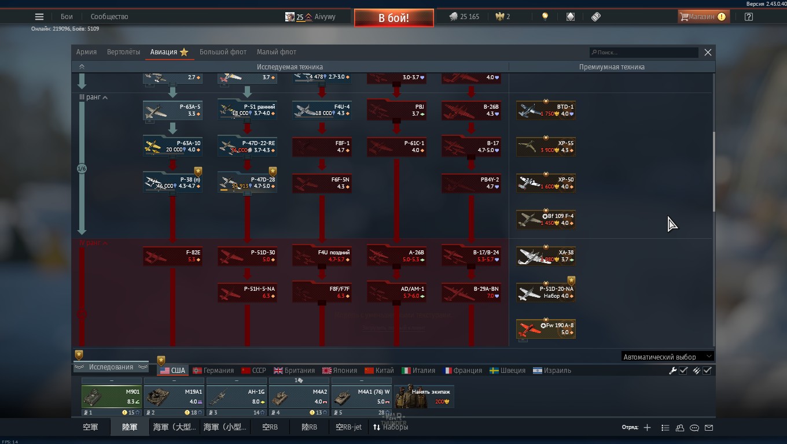The image size is (787, 444).
Task: Select the locked F-82E aircraft
Action: pyautogui.click(x=172, y=256)
